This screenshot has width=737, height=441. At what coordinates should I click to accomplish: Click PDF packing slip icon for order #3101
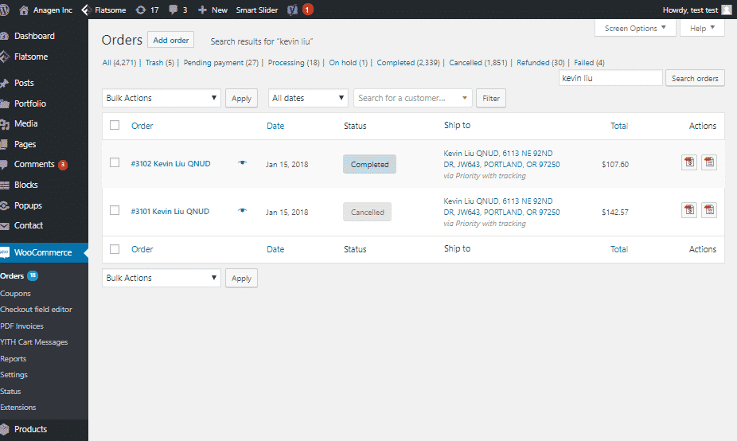click(709, 209)
